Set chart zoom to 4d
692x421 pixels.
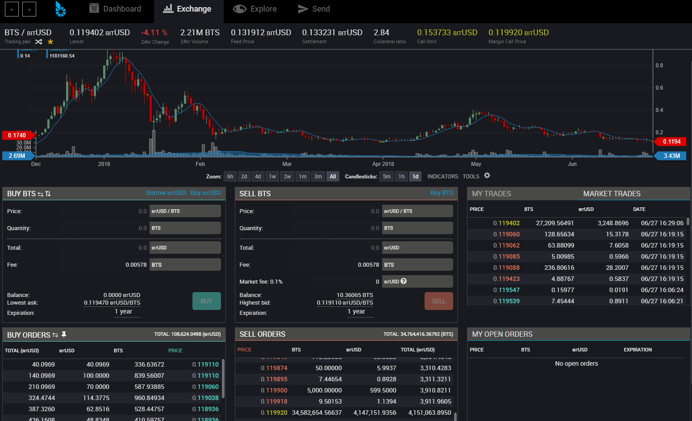coord(258,177)
